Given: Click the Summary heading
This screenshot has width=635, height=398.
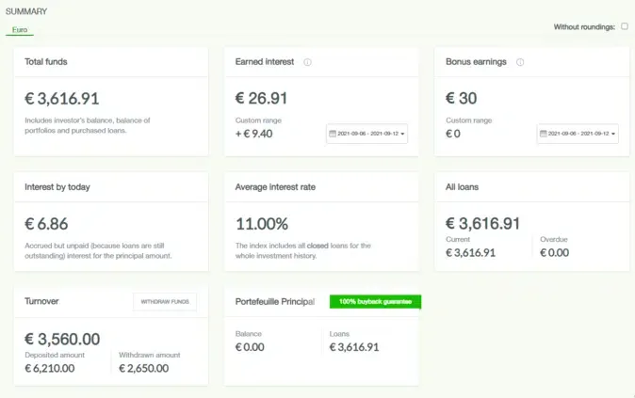Looking at the screenshot, I should tap(26, 11).
